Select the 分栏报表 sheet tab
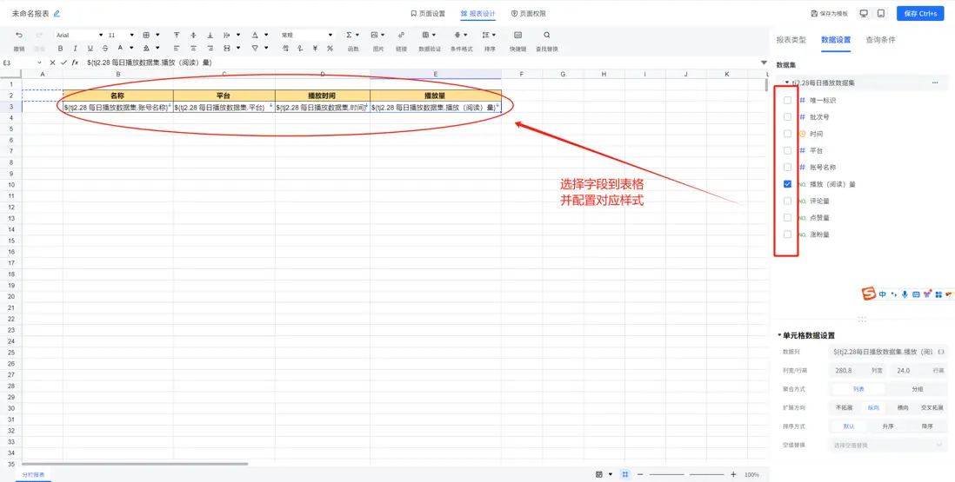This screenshot has width=955, height=482. [34, 475]
